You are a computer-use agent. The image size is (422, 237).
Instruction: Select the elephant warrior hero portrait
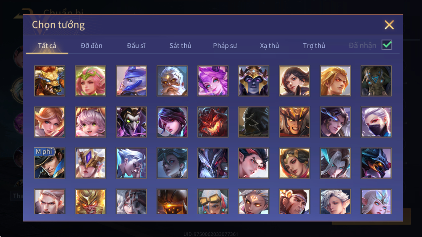[376, 81]
